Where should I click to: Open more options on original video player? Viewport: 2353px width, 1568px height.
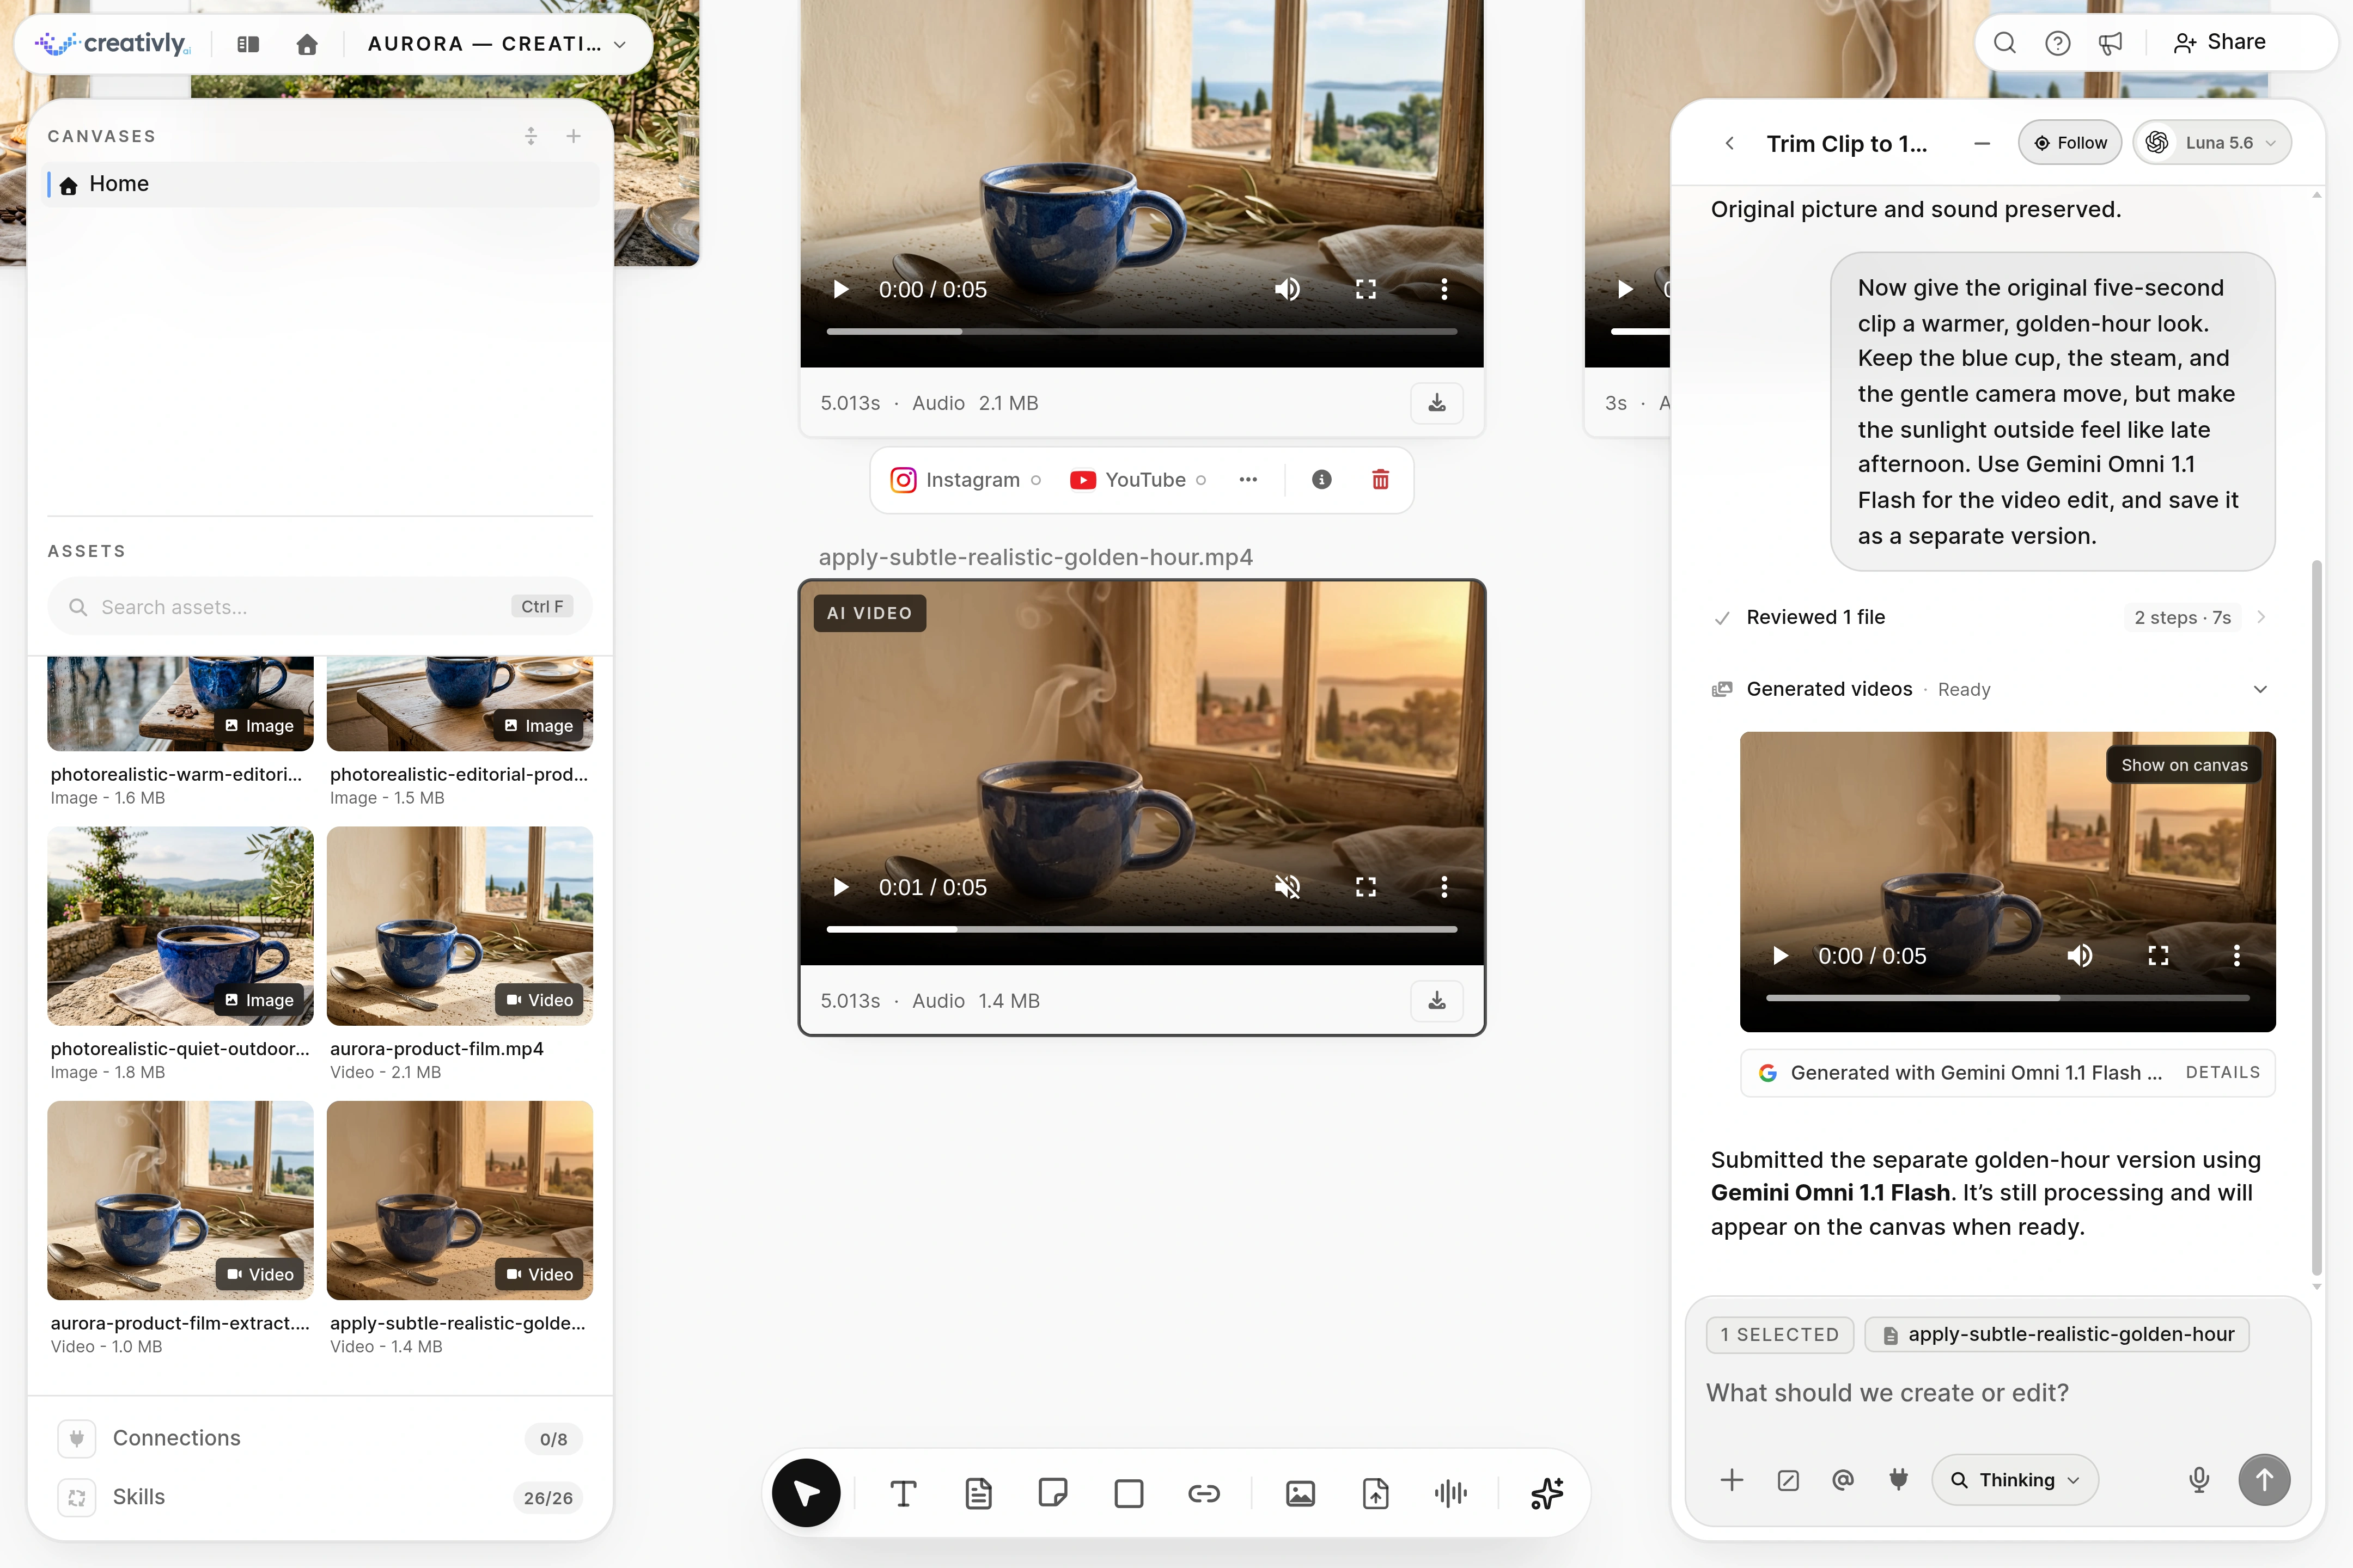pyautogui.click(x=1443, y=289)
